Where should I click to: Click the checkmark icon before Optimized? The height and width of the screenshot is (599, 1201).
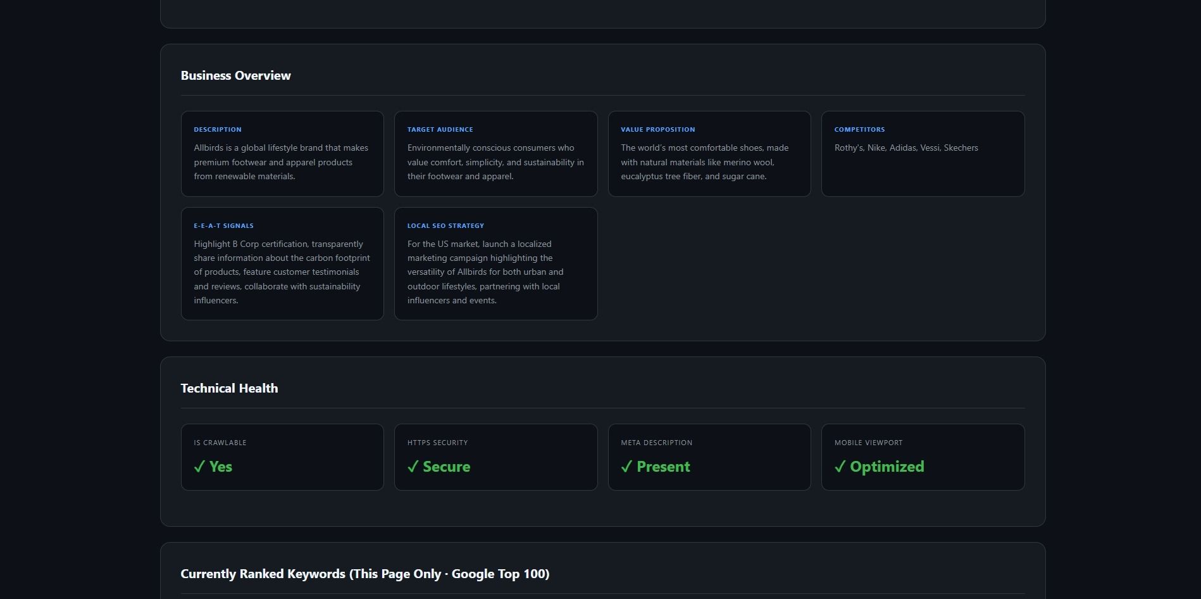pyautogui.click(x=840, y=467)
